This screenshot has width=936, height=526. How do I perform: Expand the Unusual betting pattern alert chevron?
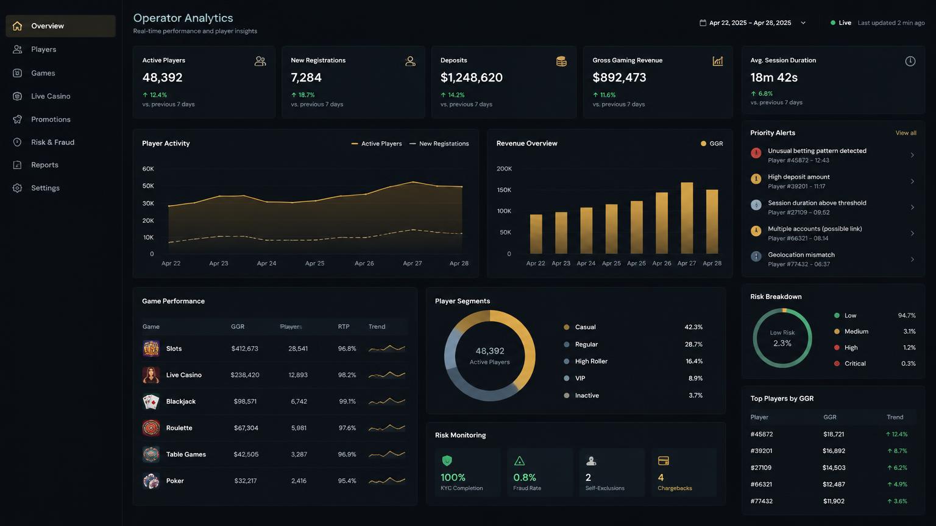(912, 155)
